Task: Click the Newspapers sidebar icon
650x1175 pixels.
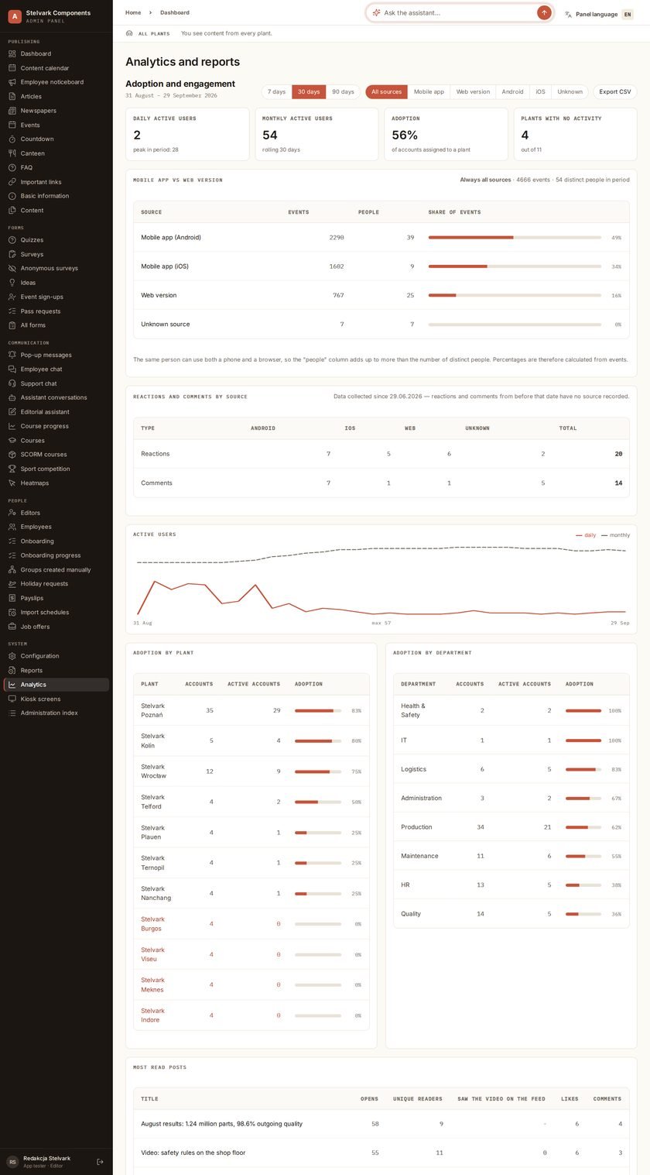Action: tap(12, 111)
